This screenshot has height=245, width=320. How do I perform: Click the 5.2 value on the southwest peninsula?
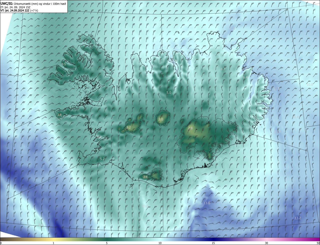(x=102, y=159)
